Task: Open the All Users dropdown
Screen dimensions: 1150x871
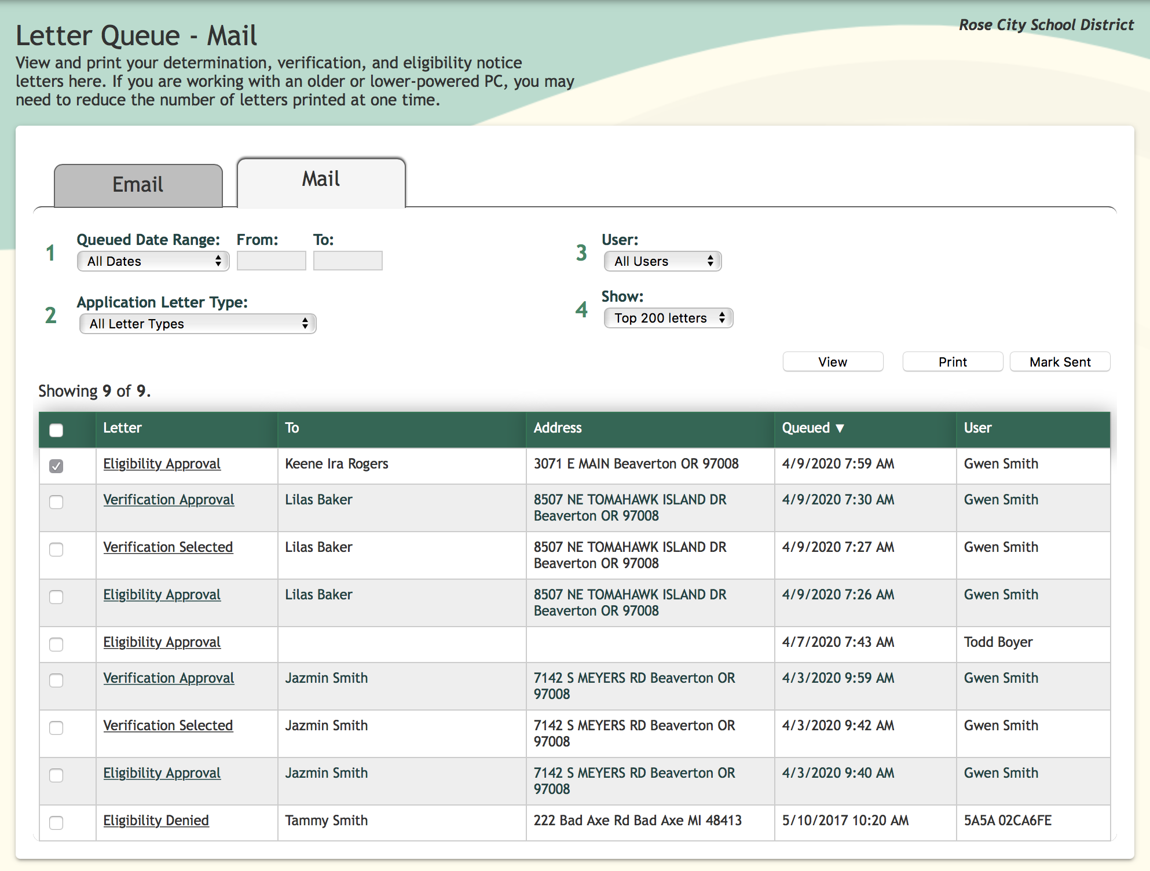Action: tap(662, 261)
